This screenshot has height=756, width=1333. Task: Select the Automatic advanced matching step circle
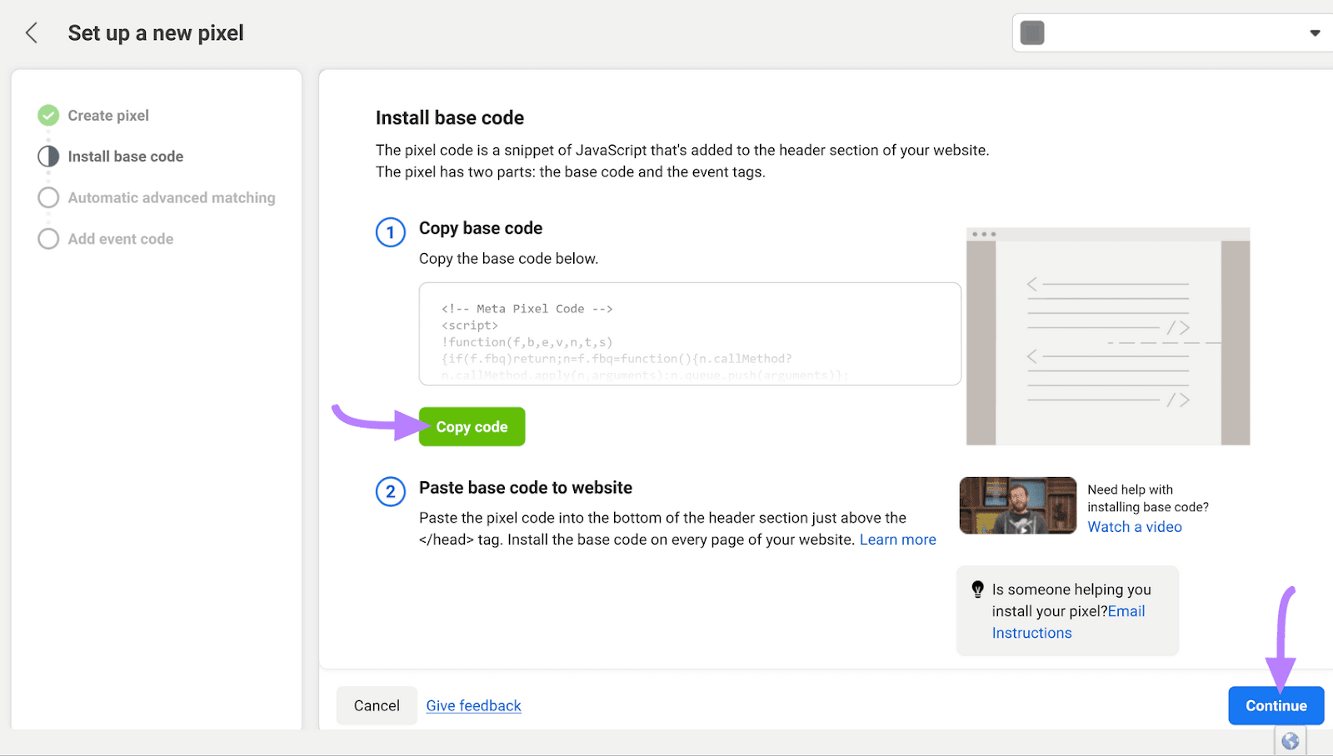pyautogui.click(x=48, y=197)
